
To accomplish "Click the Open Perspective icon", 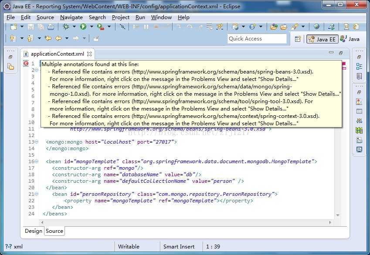I will [298, 39].
